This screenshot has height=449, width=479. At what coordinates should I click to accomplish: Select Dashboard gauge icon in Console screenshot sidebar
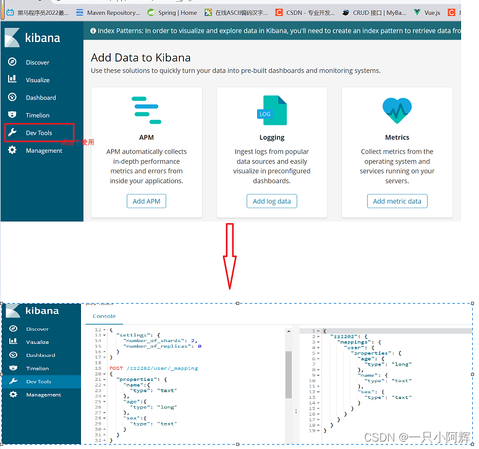pyautogui.click(x=13, y=355)
